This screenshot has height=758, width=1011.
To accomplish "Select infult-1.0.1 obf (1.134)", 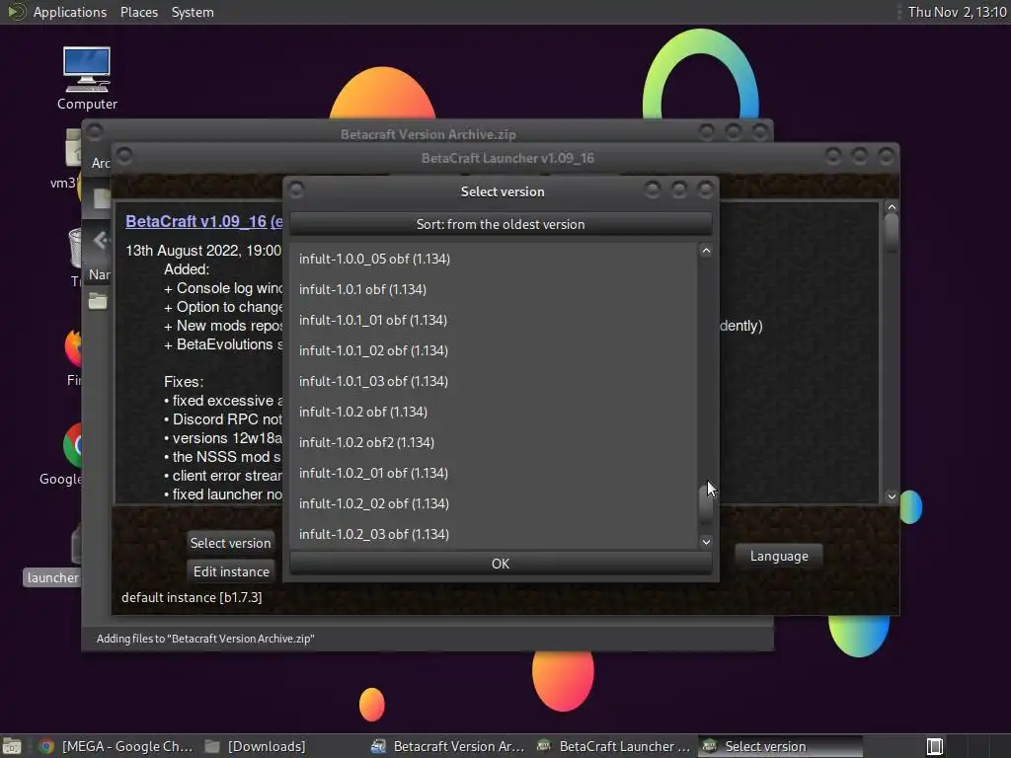I will click(494, 289).
